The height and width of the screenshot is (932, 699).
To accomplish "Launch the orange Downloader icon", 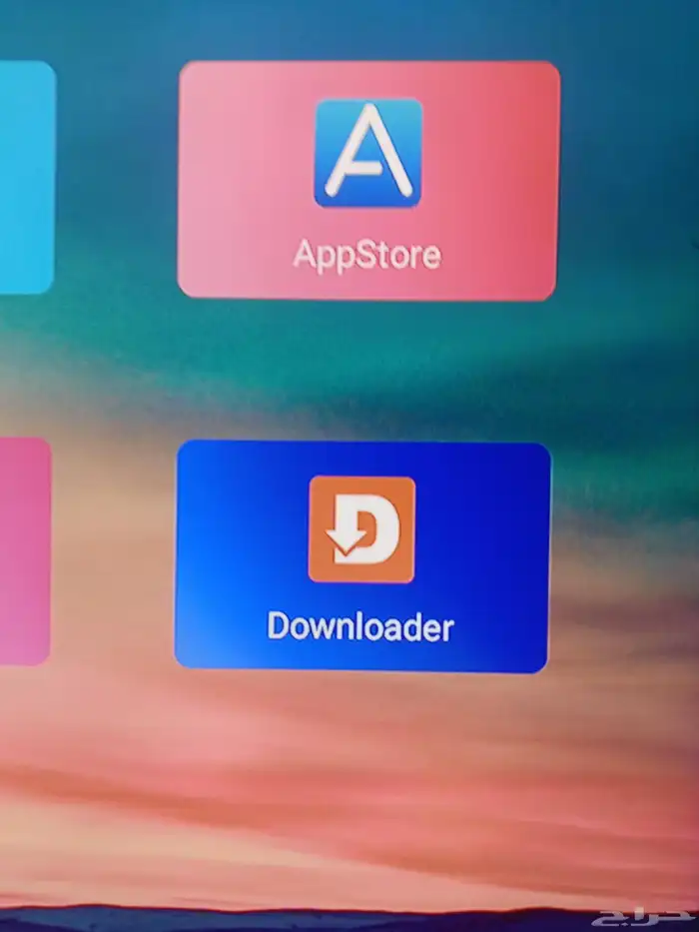I will (361, 529).
